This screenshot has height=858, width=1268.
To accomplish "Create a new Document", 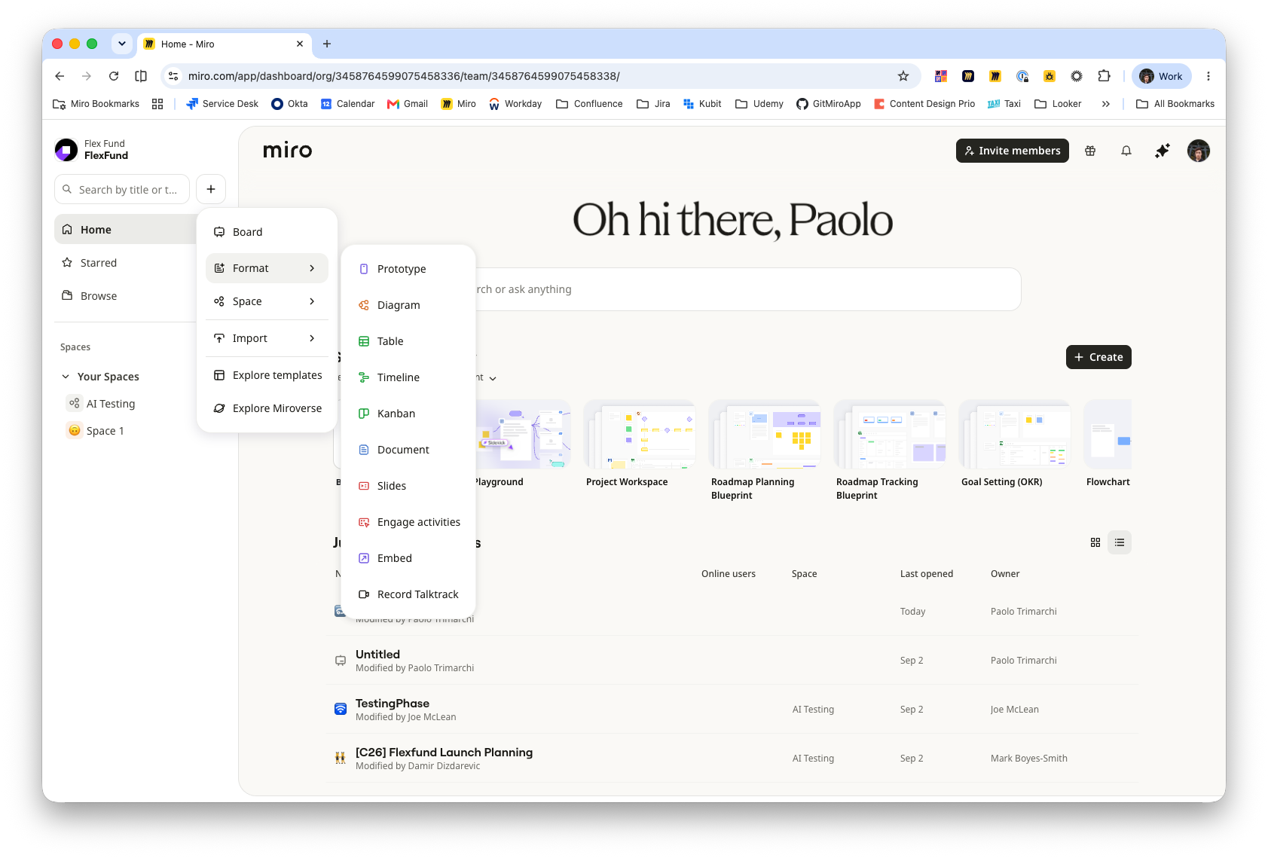I will pyautogui.click(x=408, y=450).
